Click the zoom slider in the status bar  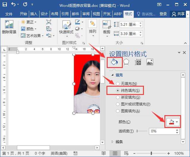(x=151, y=153)
